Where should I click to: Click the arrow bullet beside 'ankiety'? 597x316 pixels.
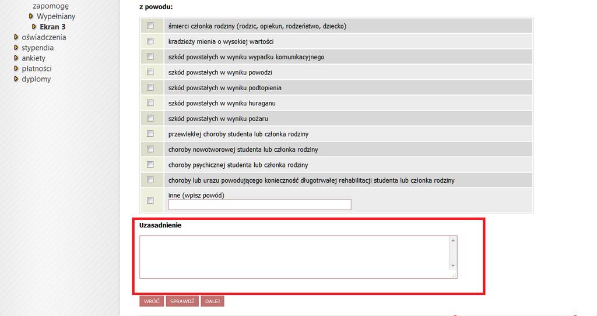point(16,58)
